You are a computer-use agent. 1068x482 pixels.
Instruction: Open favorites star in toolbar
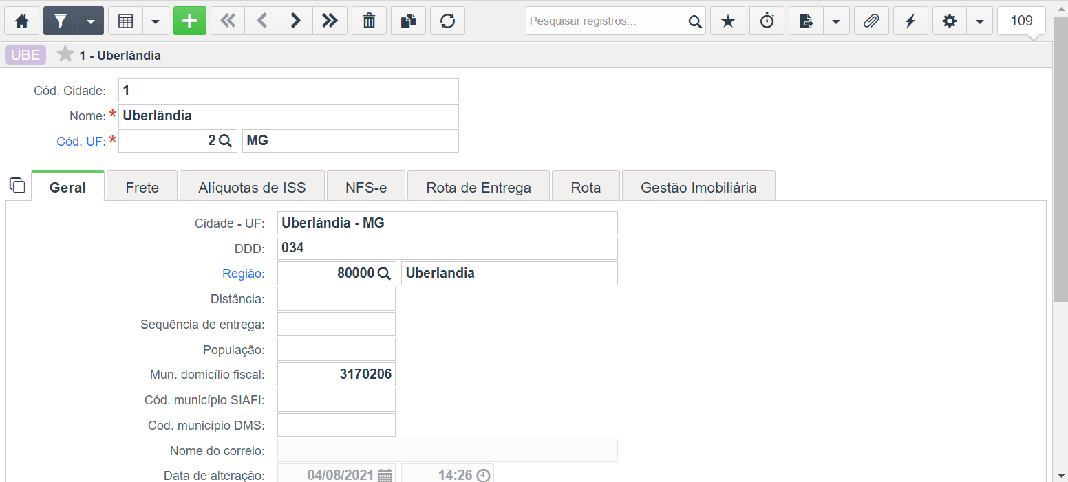click(728, 21)
